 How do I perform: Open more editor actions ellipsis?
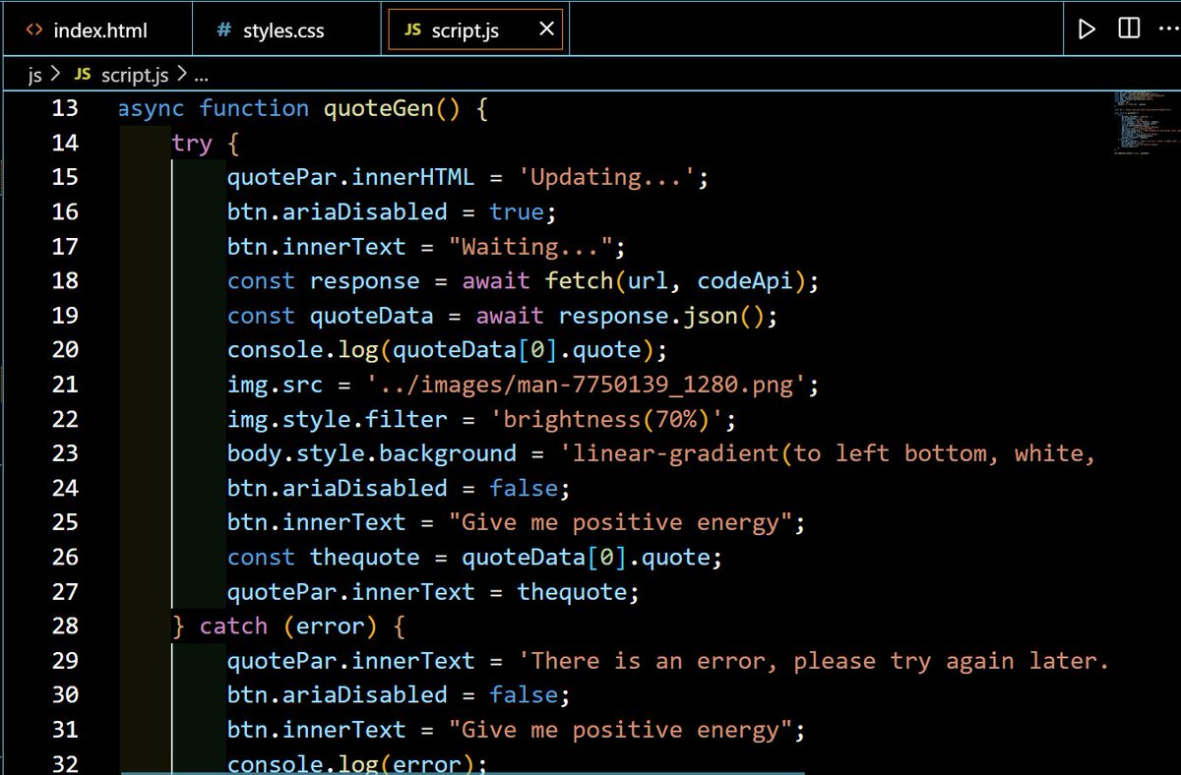[1167, 29]
